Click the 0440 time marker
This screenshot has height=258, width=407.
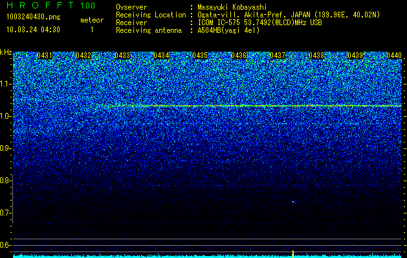(x=394, y=55)
